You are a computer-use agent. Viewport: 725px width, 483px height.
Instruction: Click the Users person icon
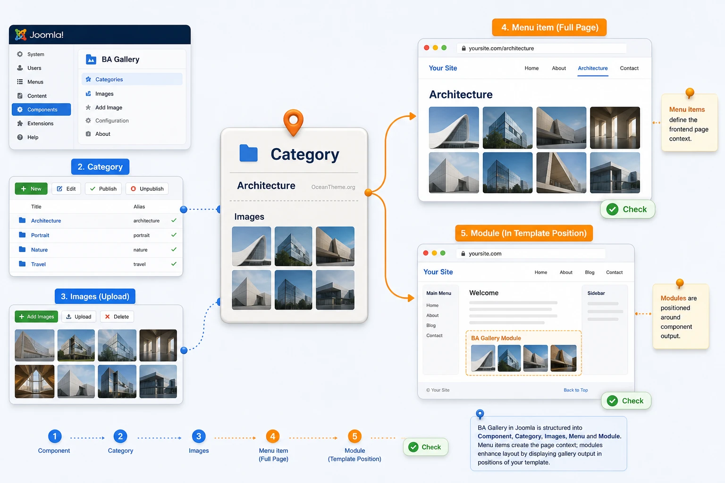click(20, 68)
